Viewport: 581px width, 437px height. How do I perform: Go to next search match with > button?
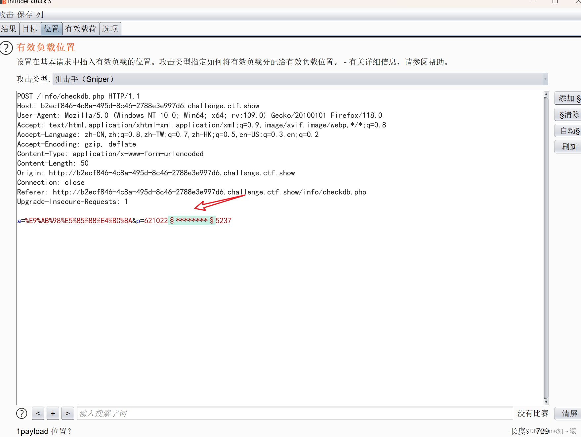pos(68,413)
